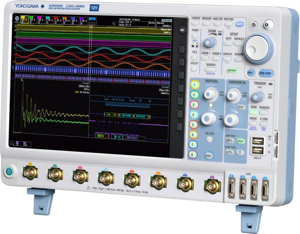300x234 pixels.
Task: Toggle channel 1 yellow button
Action: coord(194,85)
